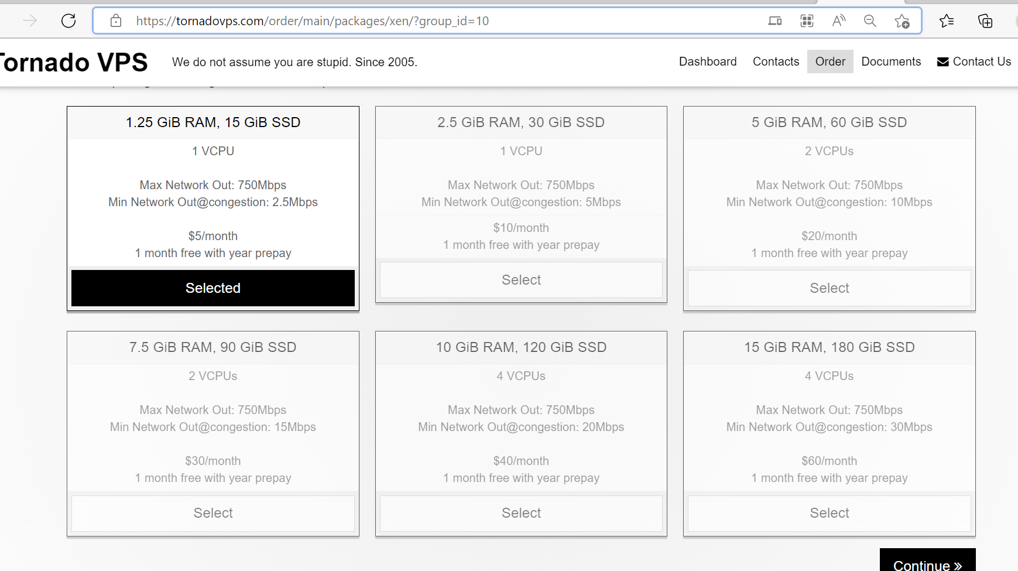Select the 2.5 GiB RAM, 30 GiB SSD plan
The height and width of the screenshot is (571, 1018).
pos(521,280)
